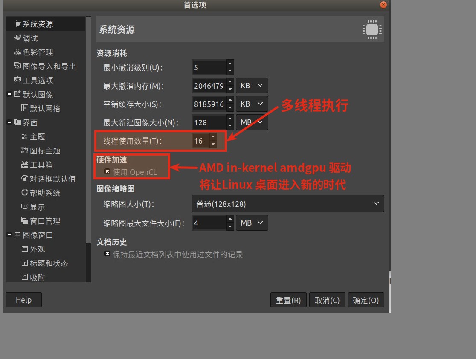Click the 图标主题 icon
The width and height of the screenshot is (476, 359).
click(x=25, y=150)
